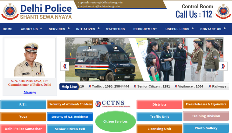Open the Commissioner's Message link
The image size is (232, 133).
pos(30,92)
